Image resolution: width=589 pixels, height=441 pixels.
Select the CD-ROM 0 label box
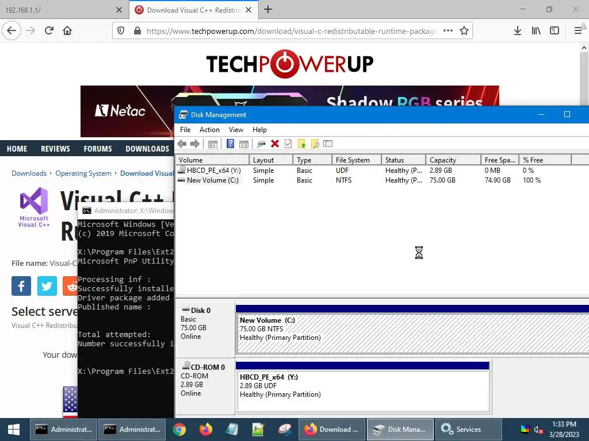pos(205,385)
